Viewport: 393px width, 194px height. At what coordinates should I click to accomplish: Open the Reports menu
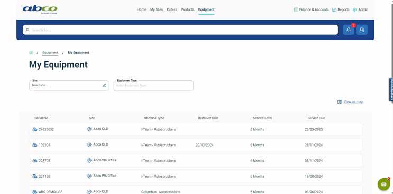click(x=343, y=9)
